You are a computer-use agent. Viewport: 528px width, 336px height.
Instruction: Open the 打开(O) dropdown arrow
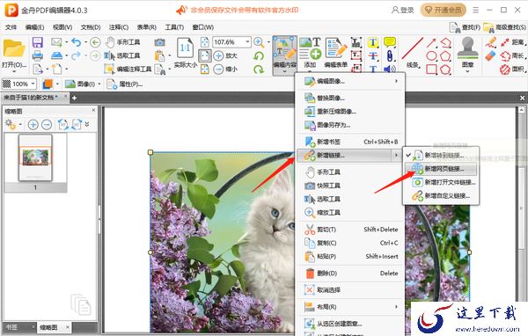pyautogui.click(x=14, y=72)
